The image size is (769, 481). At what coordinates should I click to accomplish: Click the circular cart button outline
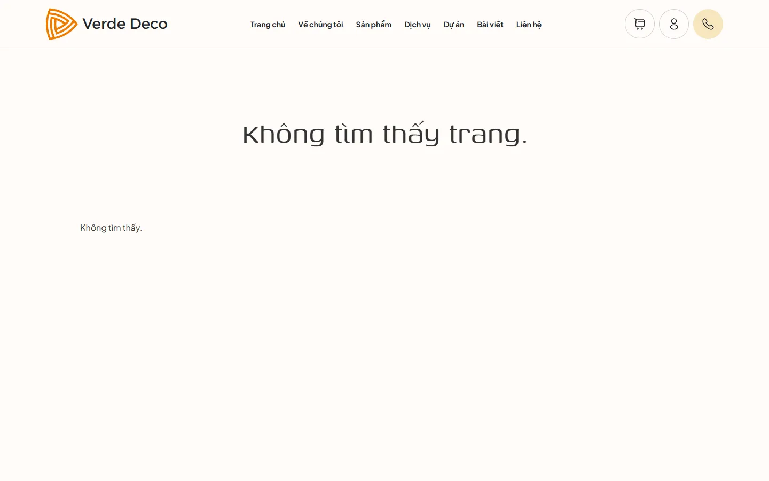tap(639, 24)
